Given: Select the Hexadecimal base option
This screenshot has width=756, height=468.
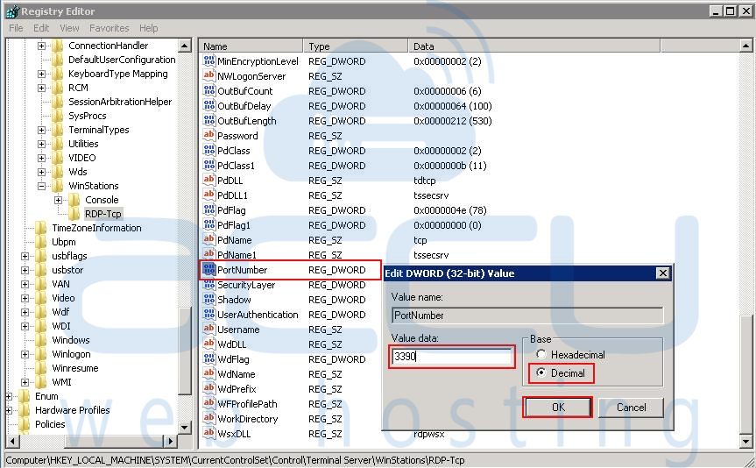Looking at the screenshot, I should pos(541,355).
